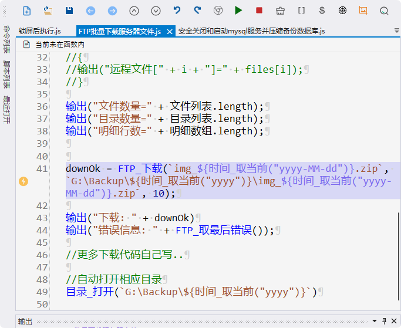The width and height of the screenshot is (401, 328).
Task: Click the dollar sign toolbar icon
Action: 322,11
